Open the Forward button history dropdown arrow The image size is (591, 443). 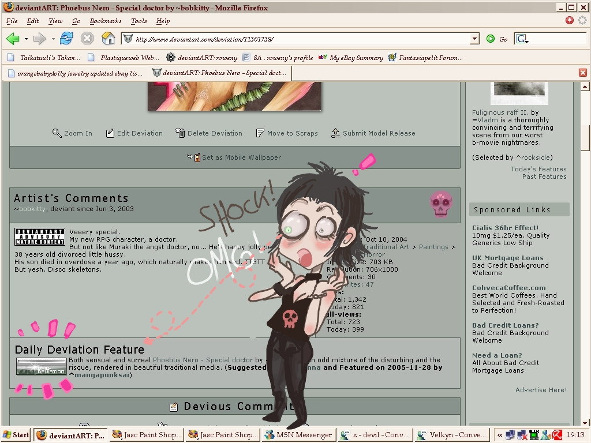pos(53,39)
